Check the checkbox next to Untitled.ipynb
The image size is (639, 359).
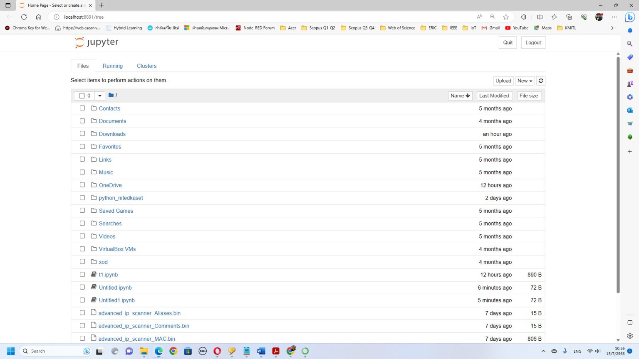click(x=82, y=287)
